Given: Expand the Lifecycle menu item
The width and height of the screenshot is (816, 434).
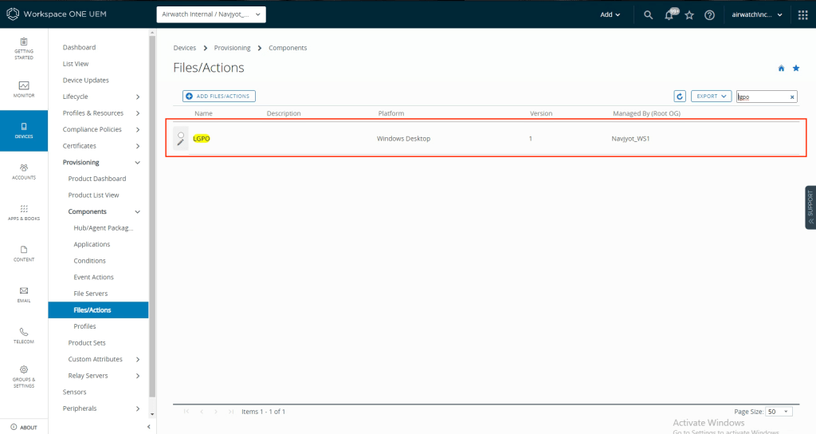Looking at the screenshot, I should point(101,97).
